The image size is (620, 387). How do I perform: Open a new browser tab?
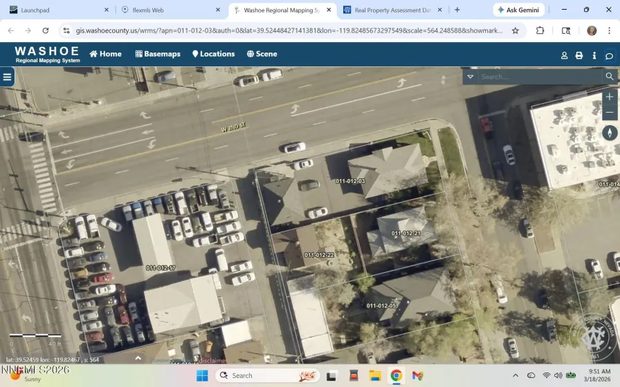click(x=457, y=10)
